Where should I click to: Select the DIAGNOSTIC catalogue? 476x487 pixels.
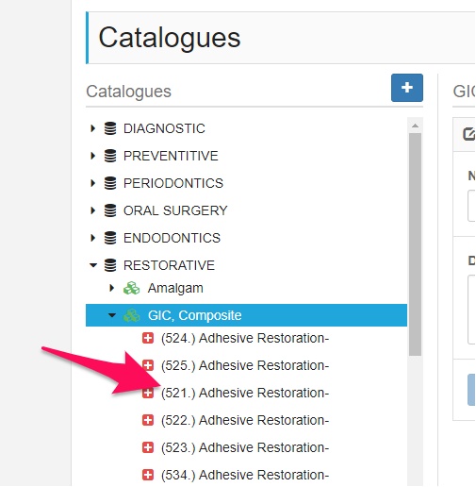(x=164, y=128)
